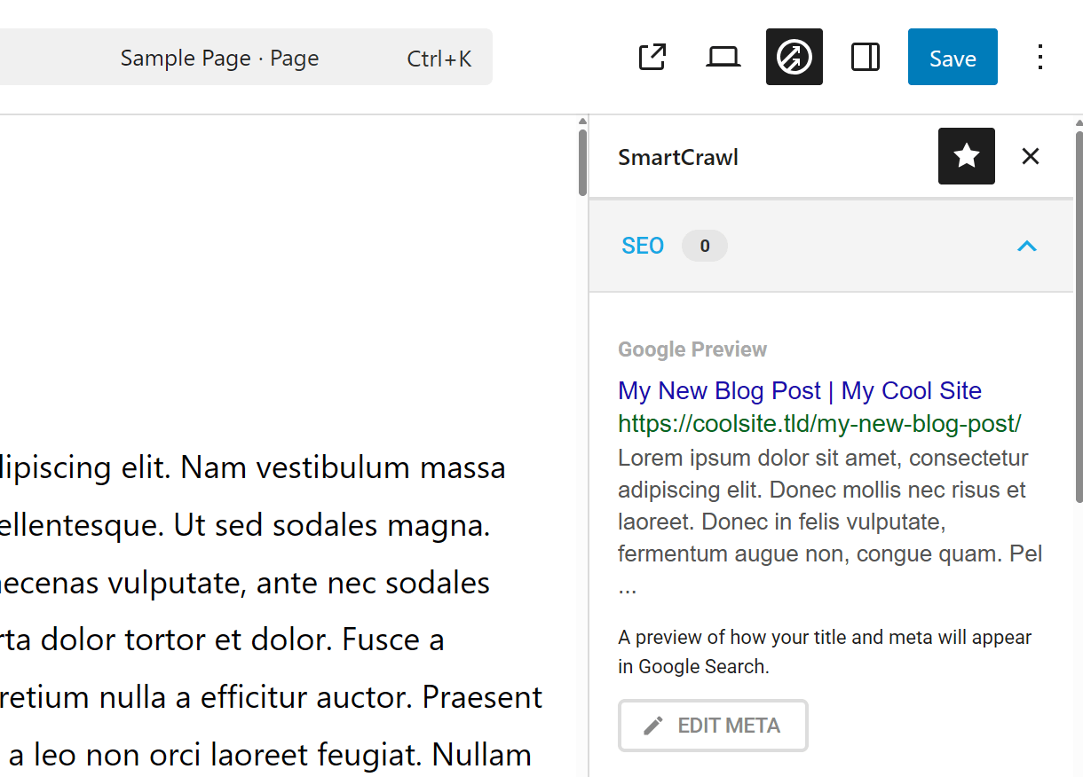Click the Ctrl+K shortcut hint
1083x777 pixels.
[439, 59]
